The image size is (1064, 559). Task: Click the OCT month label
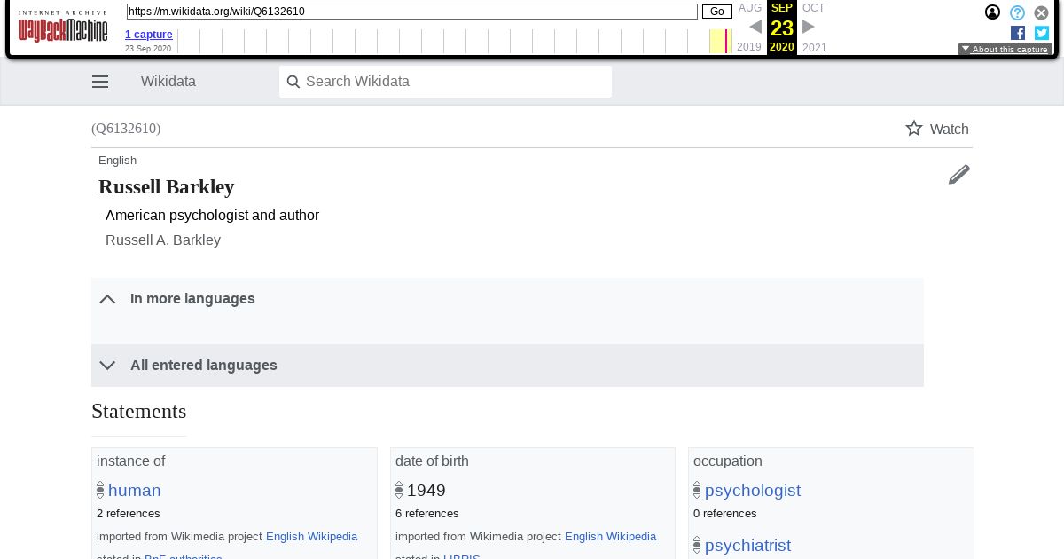pos(814,8)
